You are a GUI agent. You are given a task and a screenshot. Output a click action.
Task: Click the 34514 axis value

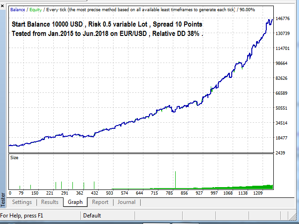(281, 123)
